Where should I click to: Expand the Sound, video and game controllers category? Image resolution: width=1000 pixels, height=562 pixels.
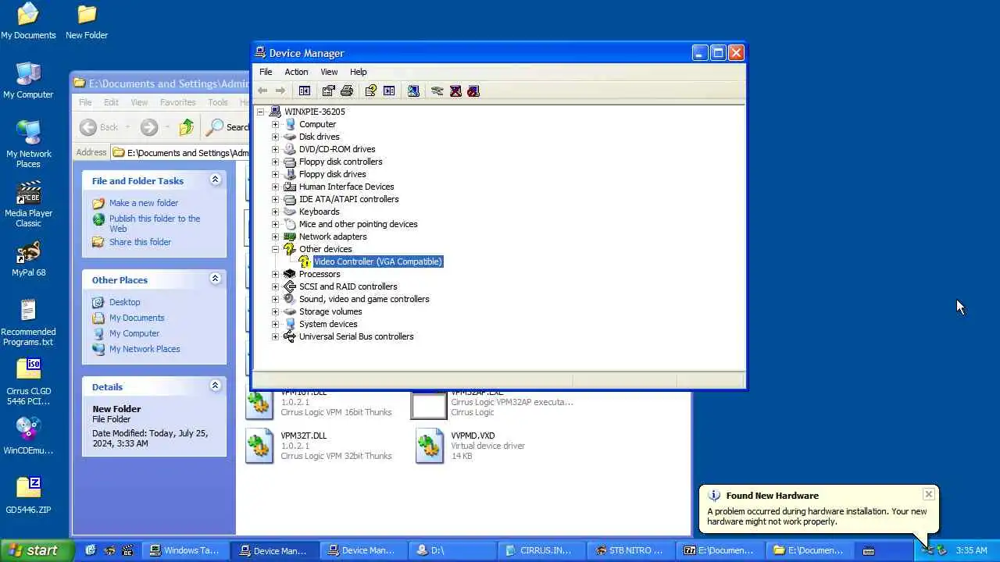(275, 299)
